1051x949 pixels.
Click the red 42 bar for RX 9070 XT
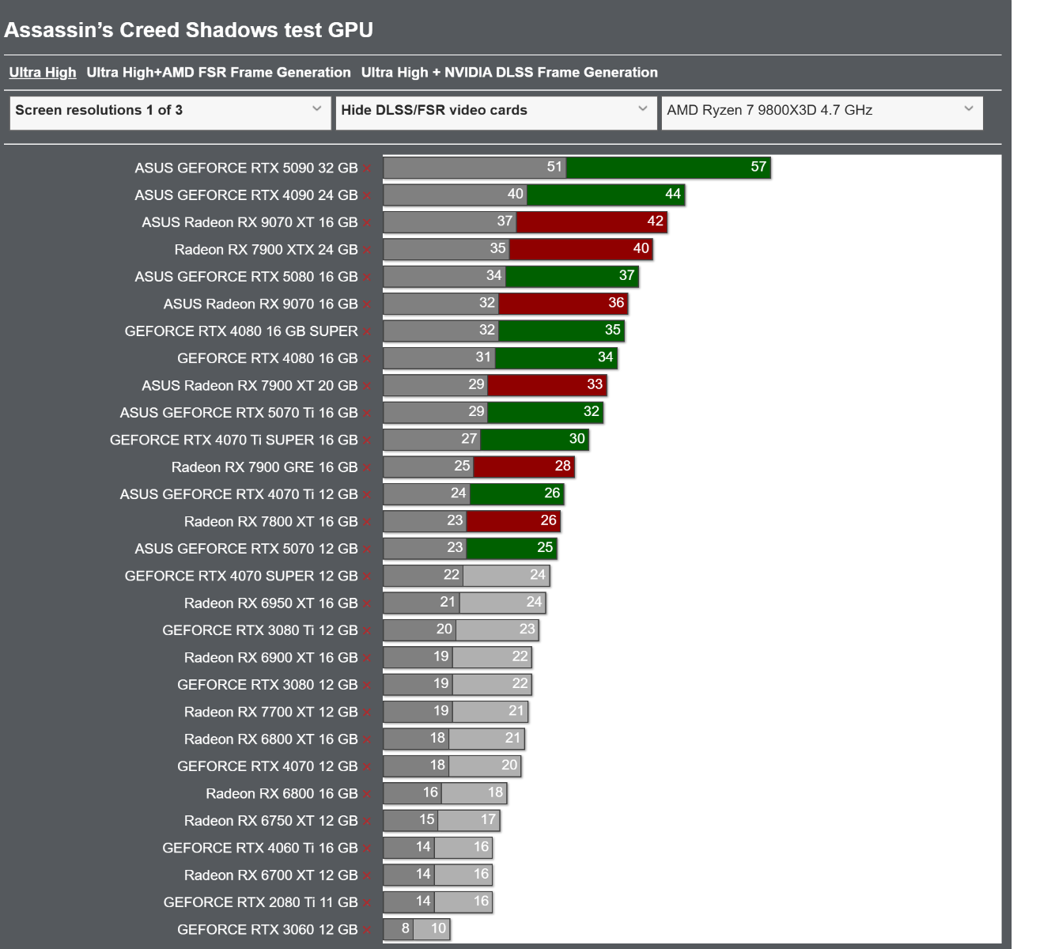[592, 222]
